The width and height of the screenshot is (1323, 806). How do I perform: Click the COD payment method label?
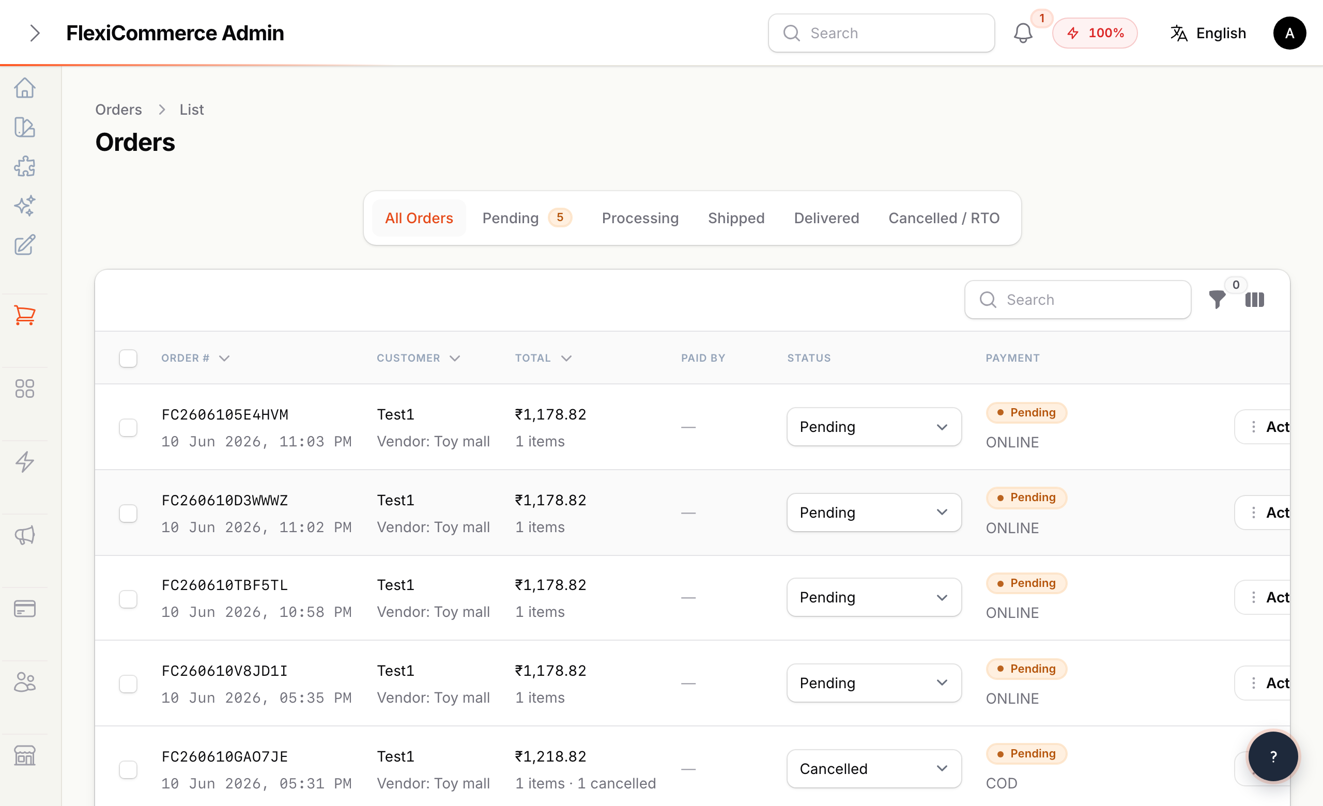point(1002,783)
